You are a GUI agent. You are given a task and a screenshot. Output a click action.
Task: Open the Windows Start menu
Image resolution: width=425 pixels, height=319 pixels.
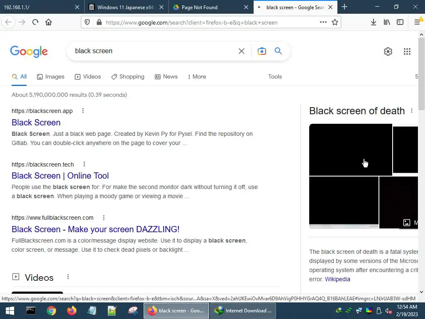click(10, 311)
